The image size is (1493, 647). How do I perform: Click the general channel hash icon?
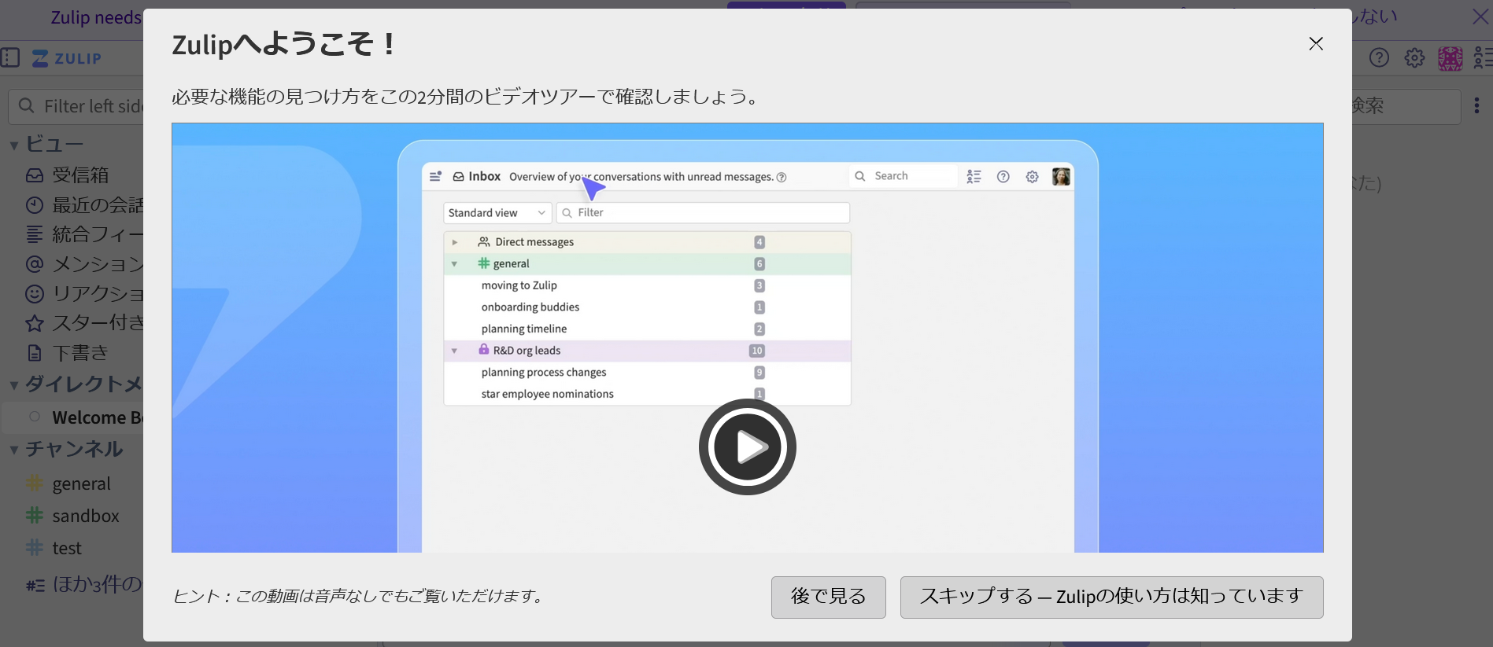coord(35,483)
